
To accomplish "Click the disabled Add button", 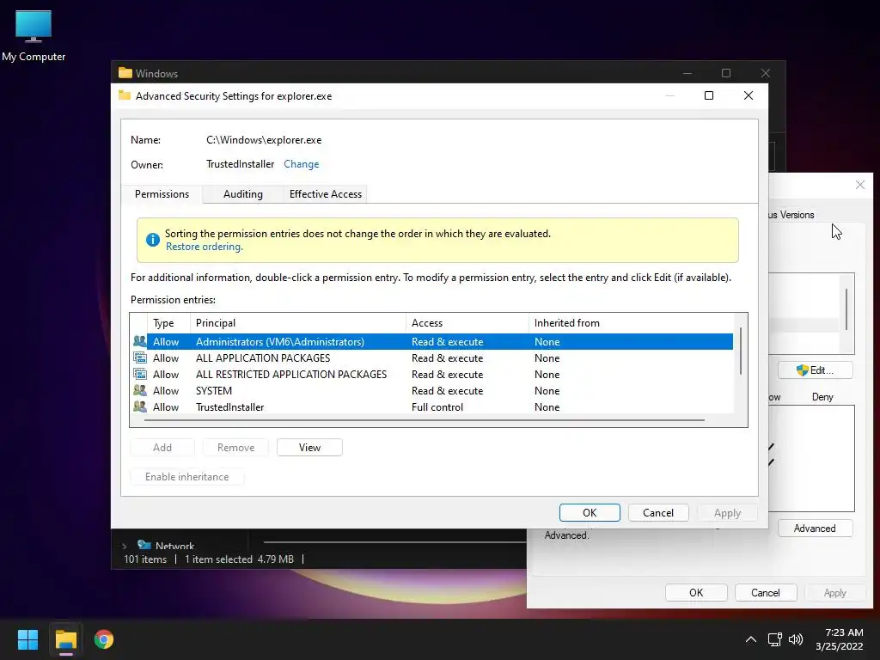I will tap(162, 447).
